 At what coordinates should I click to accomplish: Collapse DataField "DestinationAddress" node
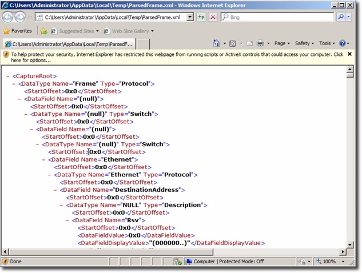55,190
